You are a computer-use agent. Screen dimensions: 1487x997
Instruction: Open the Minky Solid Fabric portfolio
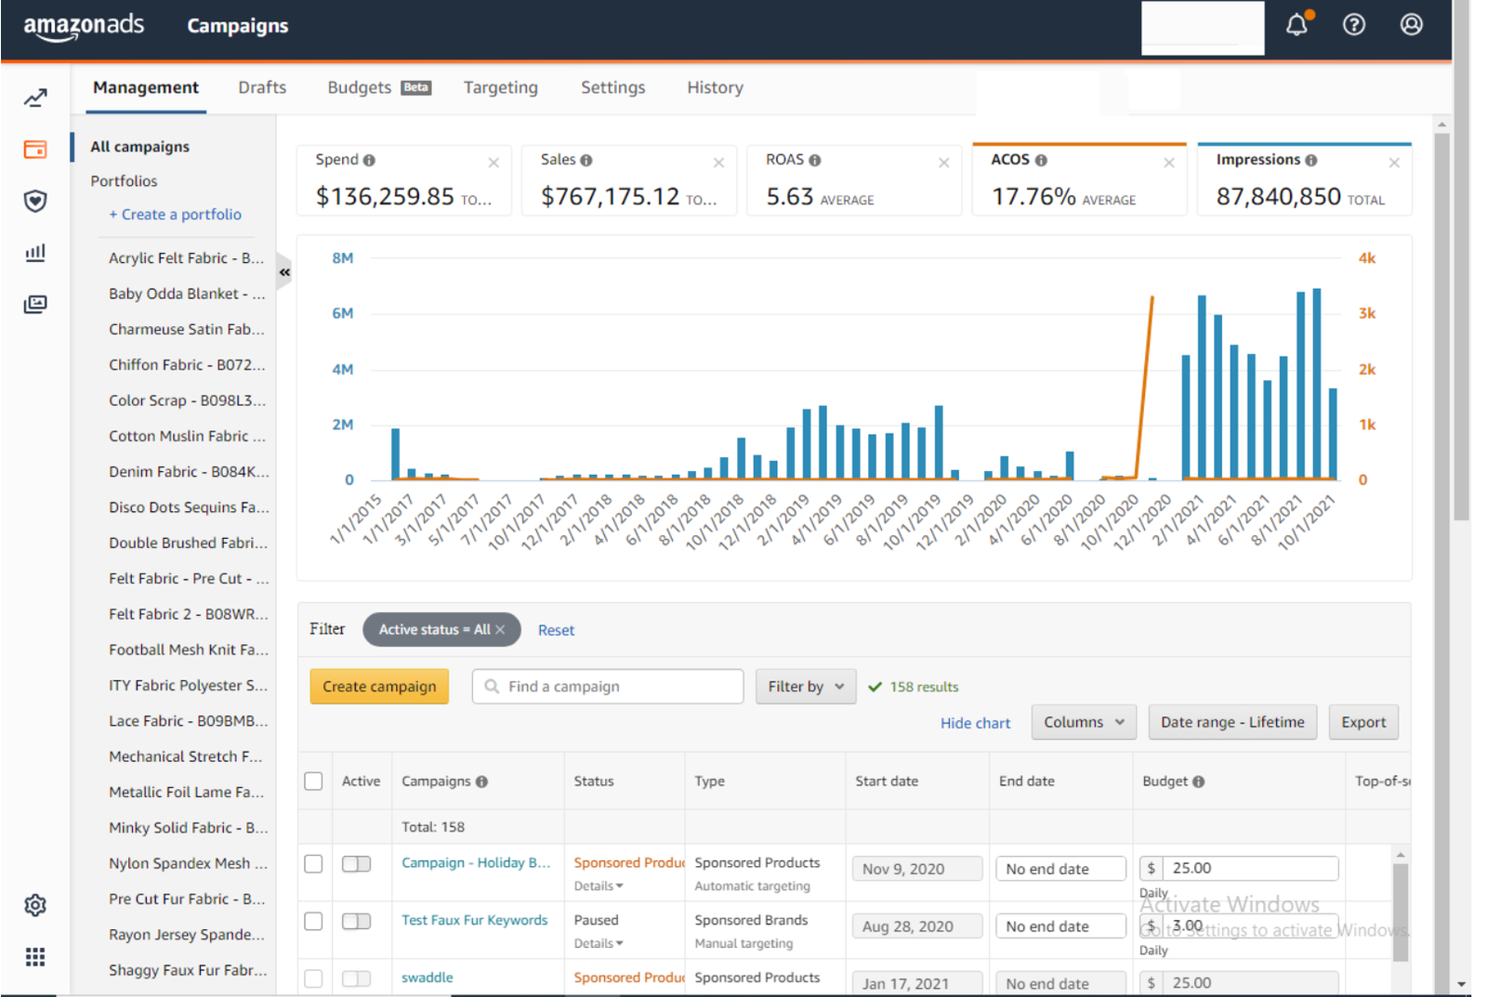pos(188,828)
